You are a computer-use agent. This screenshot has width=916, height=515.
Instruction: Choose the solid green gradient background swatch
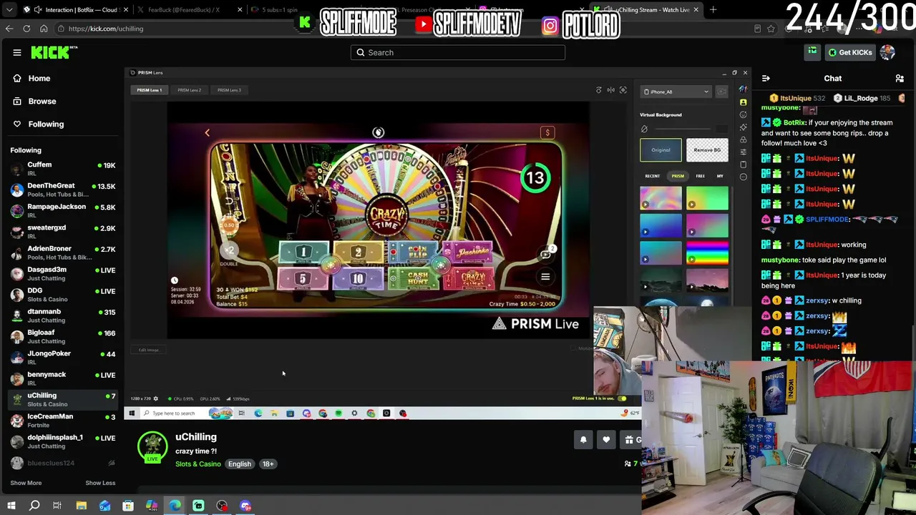[707, 198]
